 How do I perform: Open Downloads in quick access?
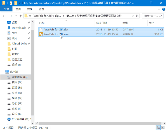19,28
